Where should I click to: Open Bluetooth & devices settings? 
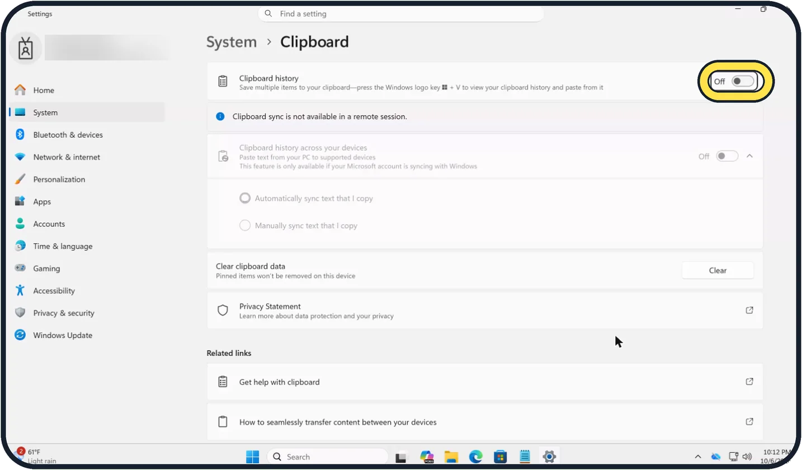coord(87,135)
